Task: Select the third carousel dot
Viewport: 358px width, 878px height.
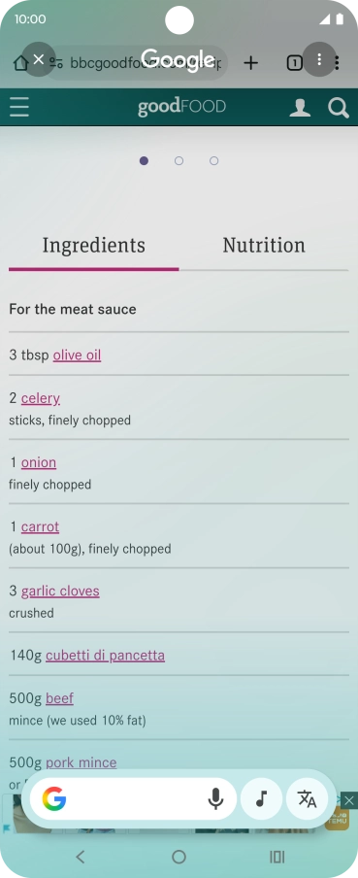Action: pos(213,161)
